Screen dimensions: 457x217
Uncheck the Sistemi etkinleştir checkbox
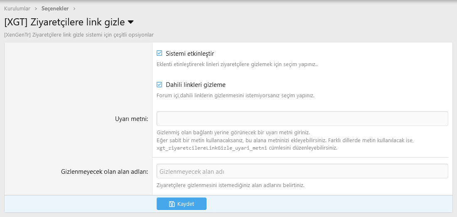pyautogui.click(x=159, y=53)
